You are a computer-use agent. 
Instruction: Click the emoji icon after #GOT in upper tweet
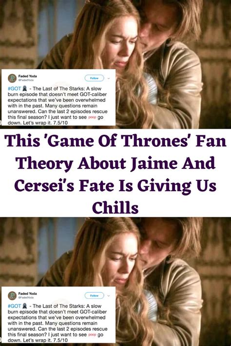coord(24,89)
